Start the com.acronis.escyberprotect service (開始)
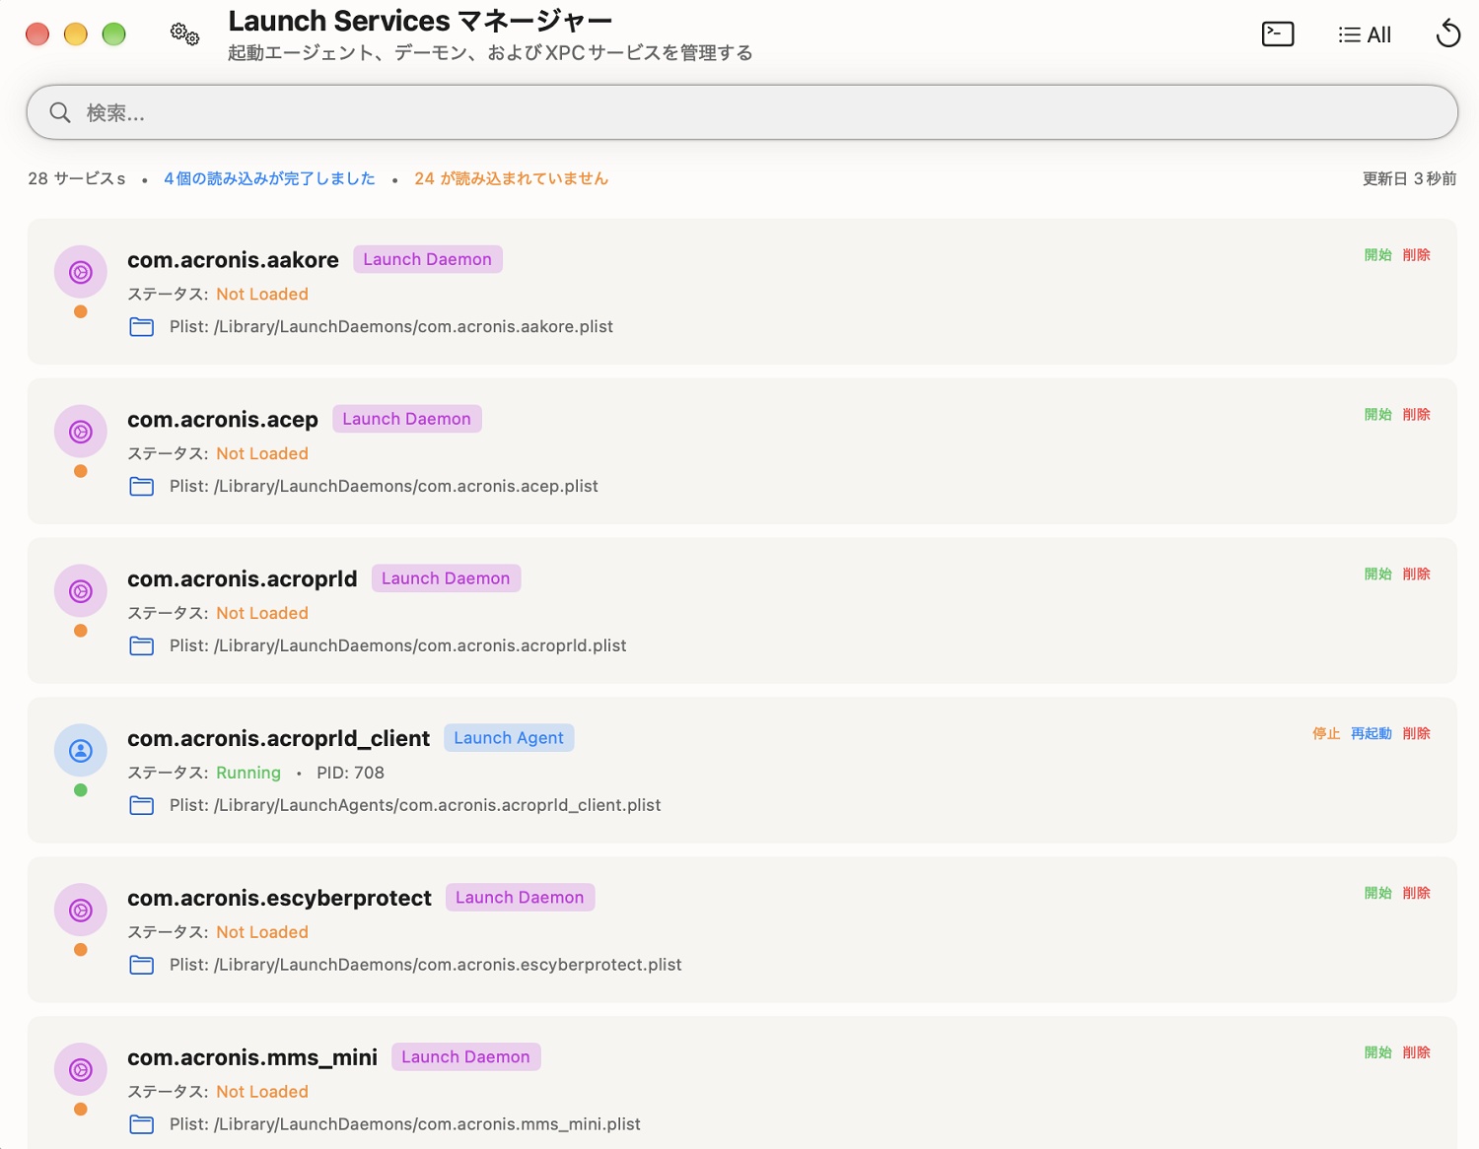 pos(1377,894)
